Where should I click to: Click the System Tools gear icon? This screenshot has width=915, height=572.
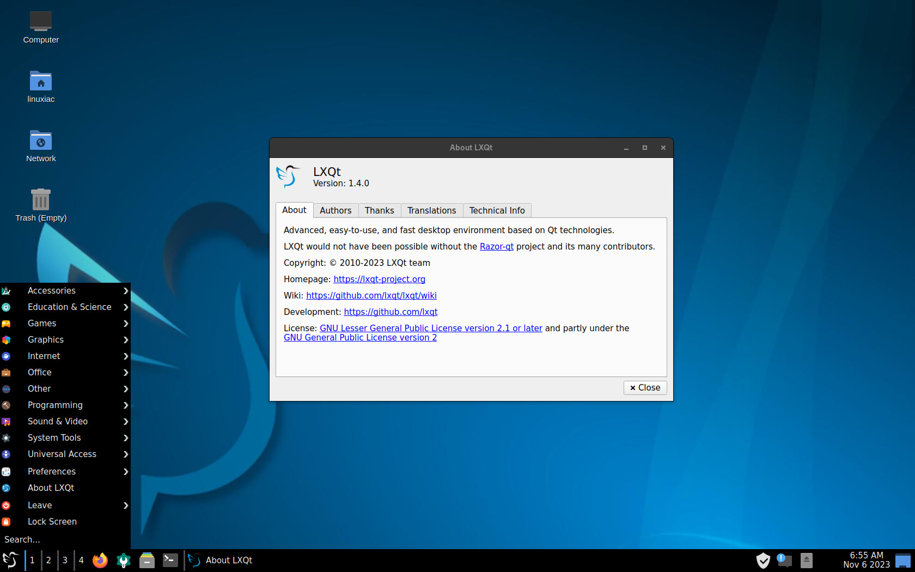7,438
